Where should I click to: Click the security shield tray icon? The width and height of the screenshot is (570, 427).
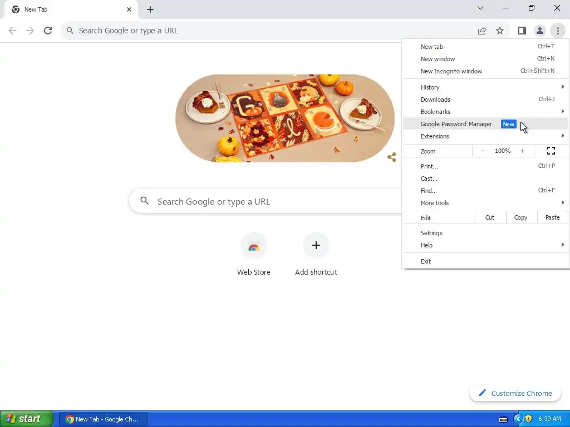click(529, 419)
